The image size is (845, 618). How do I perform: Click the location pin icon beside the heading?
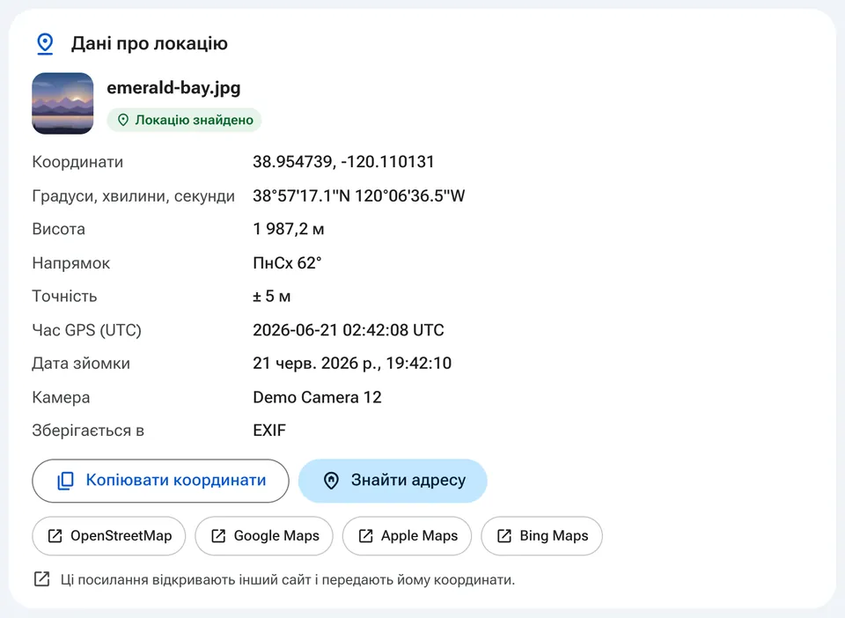pos(45,44)
